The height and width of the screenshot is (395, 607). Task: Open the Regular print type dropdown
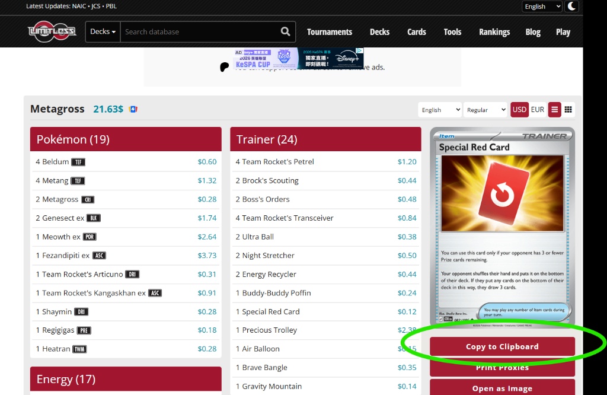[485, 110]
